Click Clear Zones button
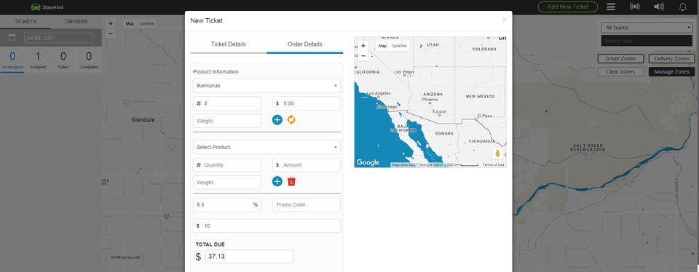The height and width of the screenshot is (272, 699). pyautogui.click(x=620, y=72)
